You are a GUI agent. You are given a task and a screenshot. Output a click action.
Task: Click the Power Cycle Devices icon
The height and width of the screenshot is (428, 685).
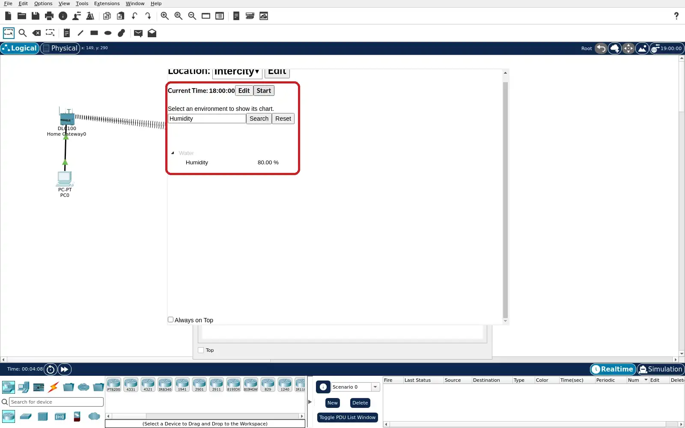51,369
